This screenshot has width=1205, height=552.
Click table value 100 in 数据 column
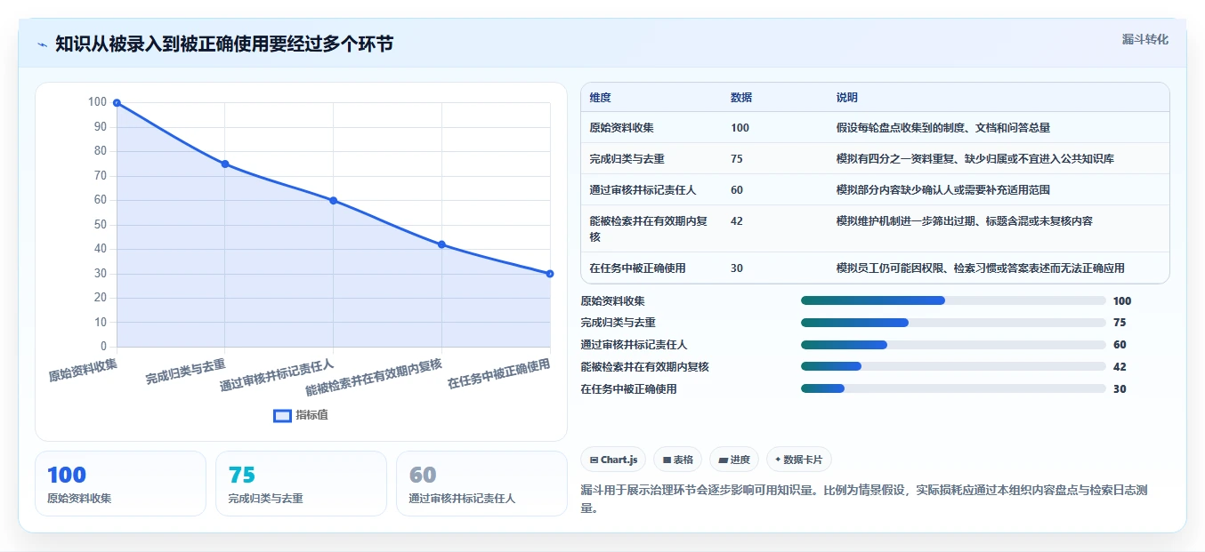(x=740, y=128)
